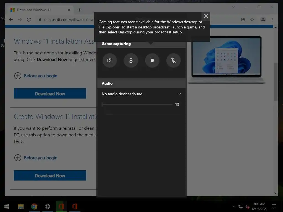Open Settings gear on the taskbar

click(48, 206)
